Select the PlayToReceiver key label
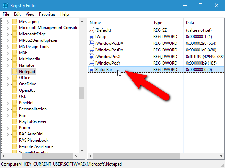This screenshot has height=168, width=225. [x=33, y=121]
